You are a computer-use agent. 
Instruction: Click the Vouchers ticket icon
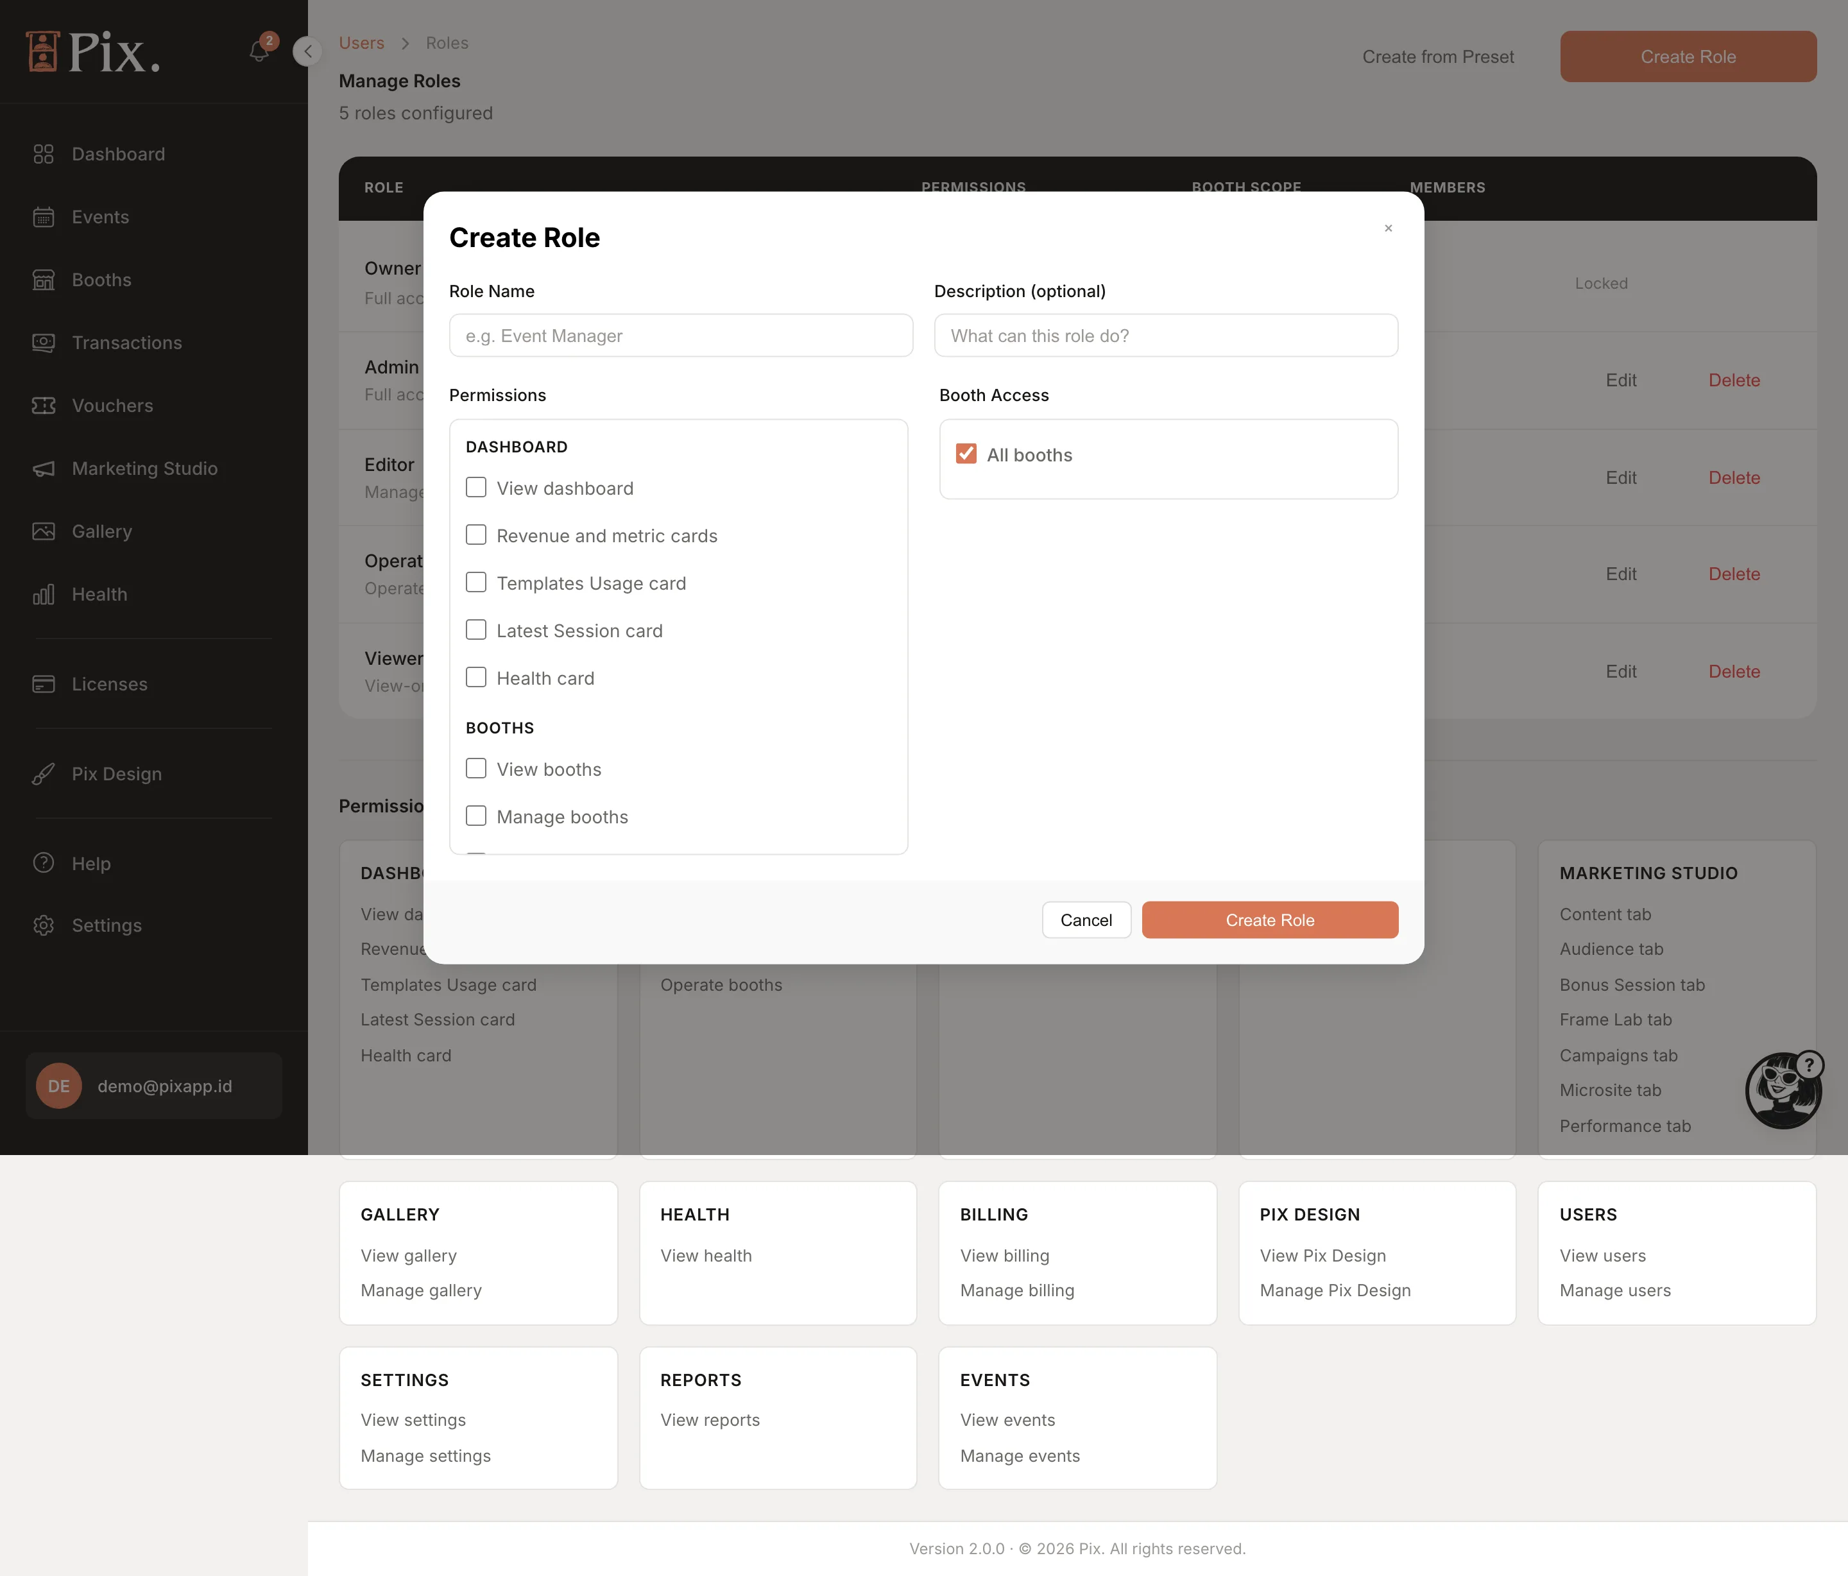pos(44,406)
